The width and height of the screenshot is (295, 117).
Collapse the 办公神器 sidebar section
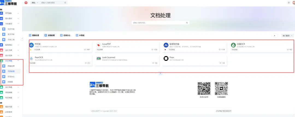(x=18, y=61)
